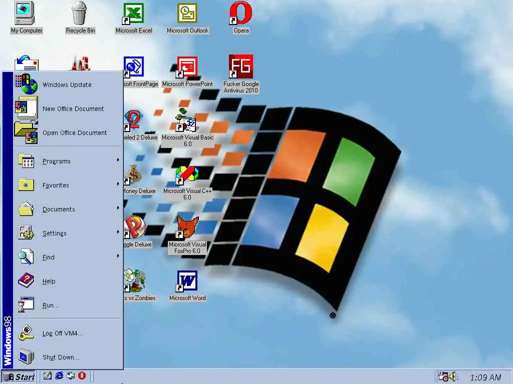Choose Open Office Document from Start menu
Viewport: 513px width, 384px height.
68,132
